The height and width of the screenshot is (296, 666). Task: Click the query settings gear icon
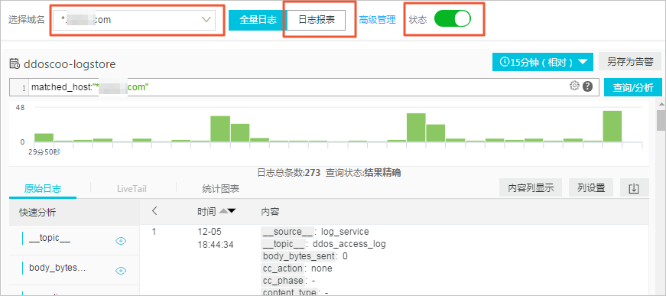[x=574, y=86]
